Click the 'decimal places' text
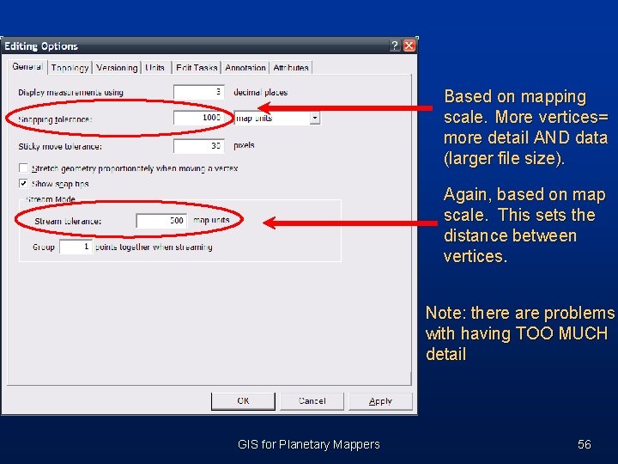Image resolution: width=618 pixels, height=464 pixels. tap(261, 92)
